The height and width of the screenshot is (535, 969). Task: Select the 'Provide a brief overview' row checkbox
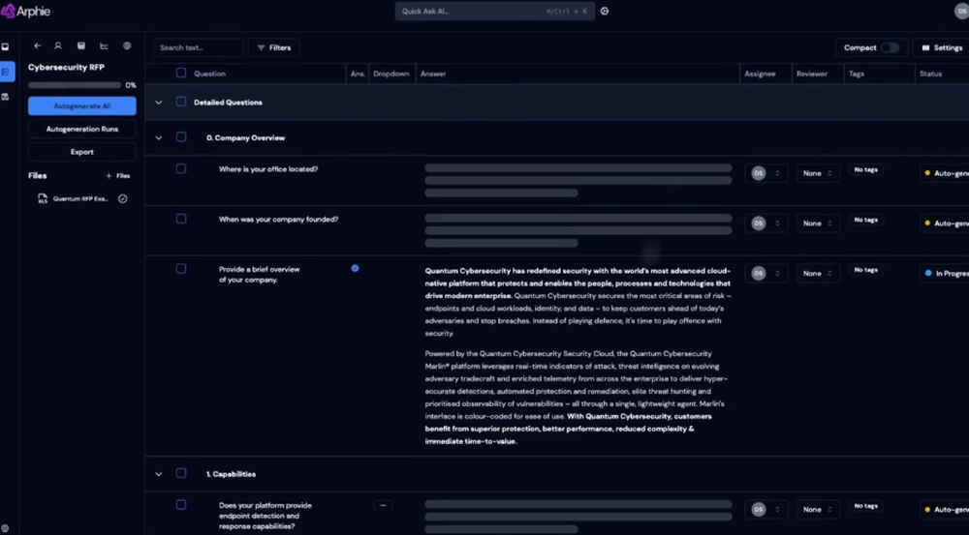pos(181,268)
